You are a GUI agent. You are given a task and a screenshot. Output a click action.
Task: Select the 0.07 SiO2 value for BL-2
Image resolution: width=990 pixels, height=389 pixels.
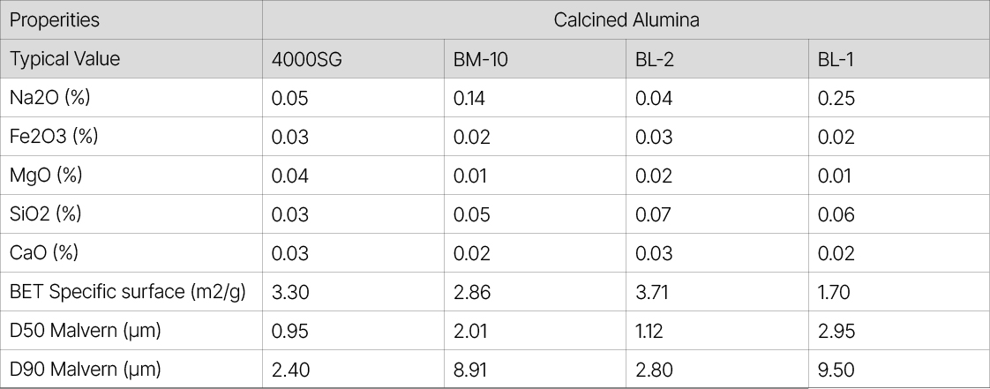coord(654,214)
